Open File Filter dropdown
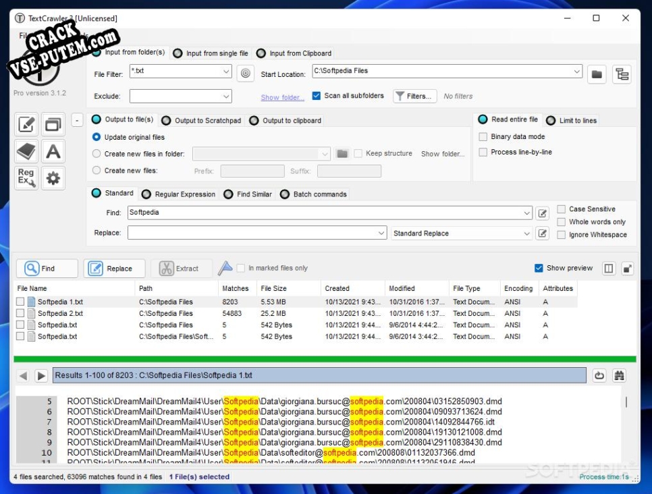This screenshot has width=652, height=494. (226, 72)
